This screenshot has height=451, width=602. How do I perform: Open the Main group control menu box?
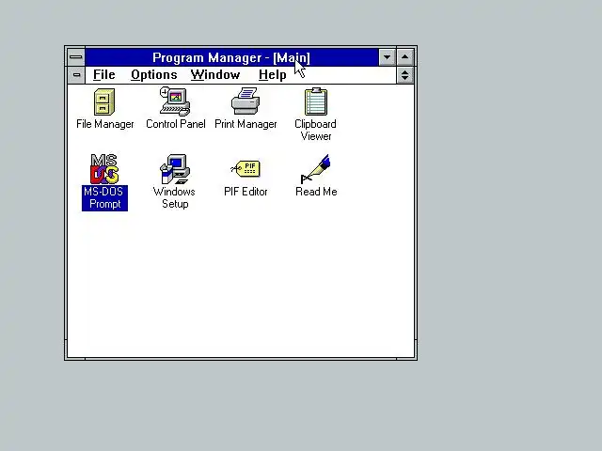coord(76,75)
